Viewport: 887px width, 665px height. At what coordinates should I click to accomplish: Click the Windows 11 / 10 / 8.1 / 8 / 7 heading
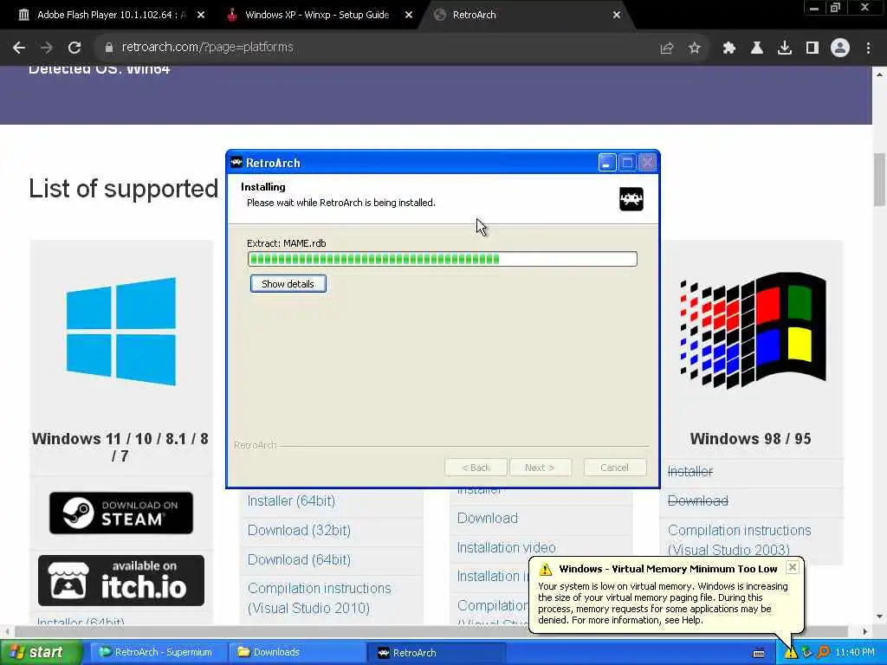[x=120, y=447]
